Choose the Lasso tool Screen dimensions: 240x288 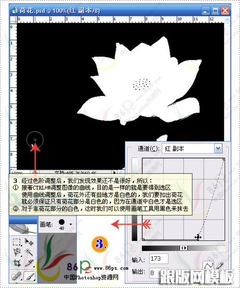click(x=16, y=252)
